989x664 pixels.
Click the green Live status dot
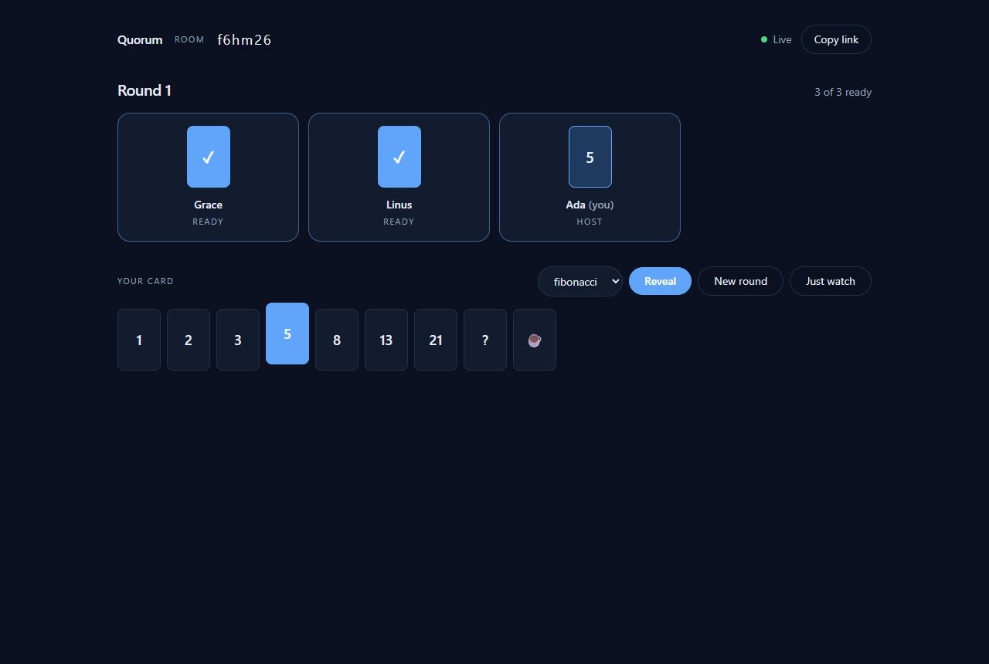tap(764, 39)
